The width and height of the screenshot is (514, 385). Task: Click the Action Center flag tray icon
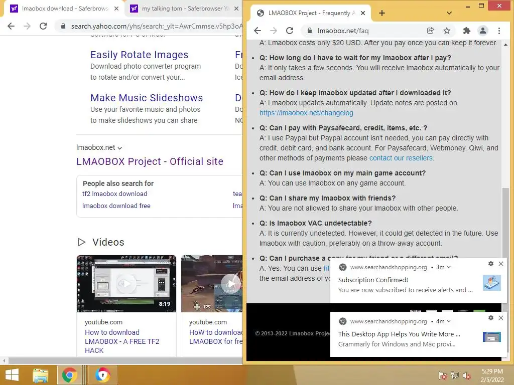443,375
